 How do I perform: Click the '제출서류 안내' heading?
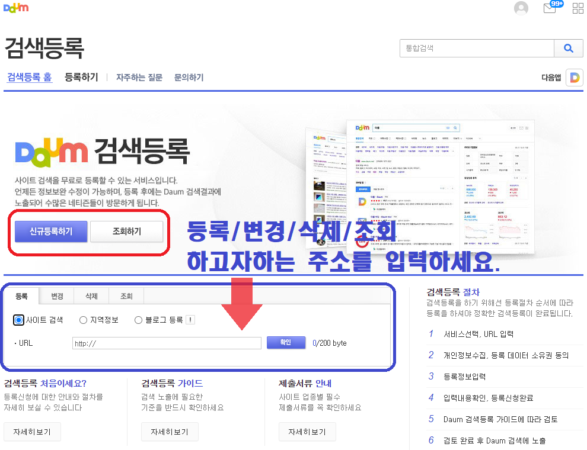pyautogui.click(x=305, y=383)
